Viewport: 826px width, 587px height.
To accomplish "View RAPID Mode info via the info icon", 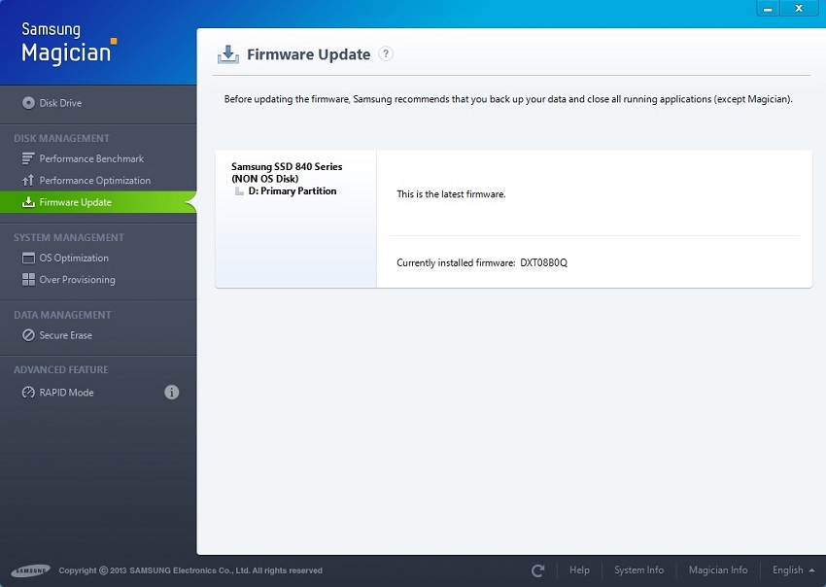I will coord(172,392).
